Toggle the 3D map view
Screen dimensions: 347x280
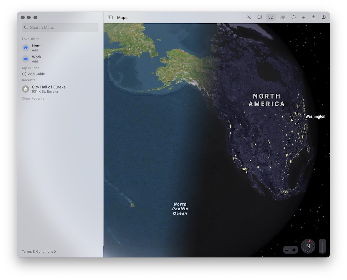tap(271, 17)
